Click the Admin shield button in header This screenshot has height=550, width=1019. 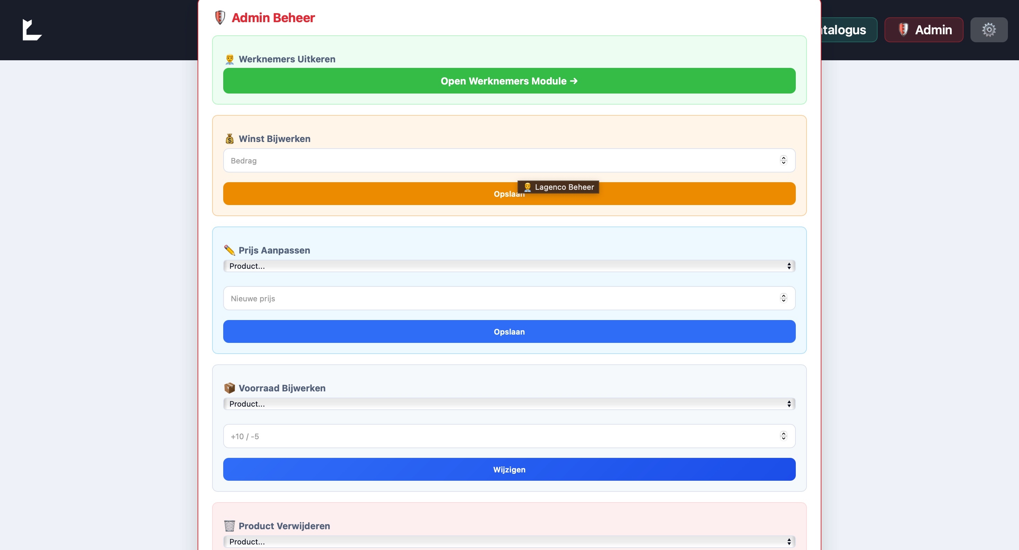click(x=924, y=30)
